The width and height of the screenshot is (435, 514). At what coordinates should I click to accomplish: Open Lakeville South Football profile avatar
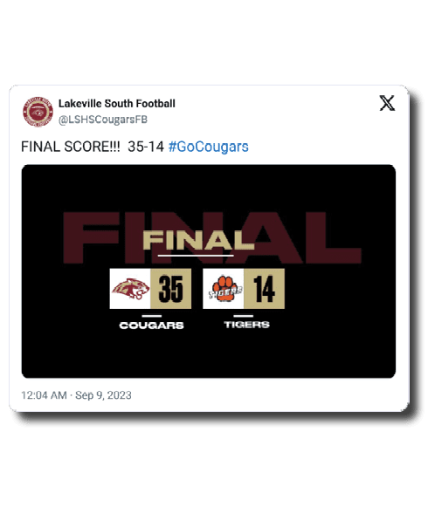(x=38, y=112)
